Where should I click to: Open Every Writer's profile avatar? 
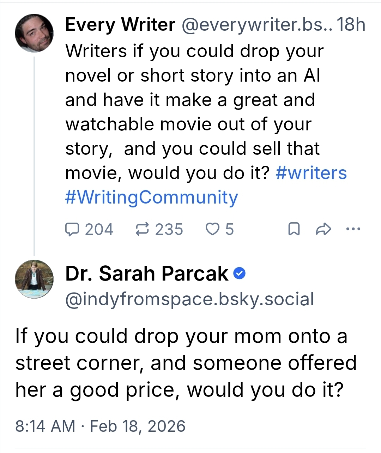[x=34, y=34]
